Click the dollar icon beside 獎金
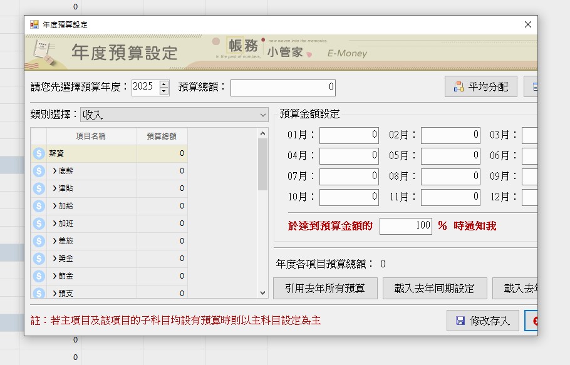 (x=39, y=258)
